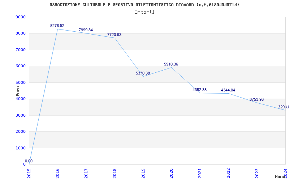This screenshot has height=180, width=289.
Task: Click the Importi chart subtitle
Action: (144, 12)
